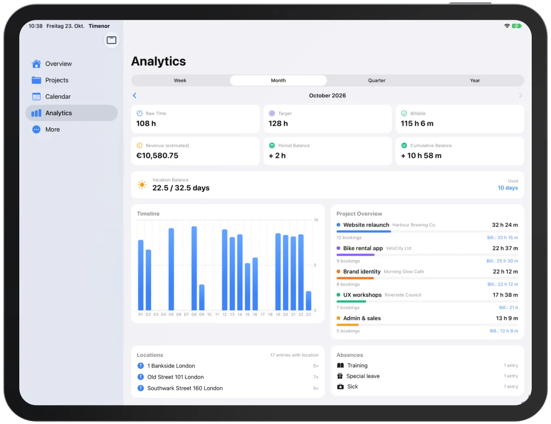Open Projects in the sidebar
The width and height of the screenshot is (551, 424).
pos(72,80)
